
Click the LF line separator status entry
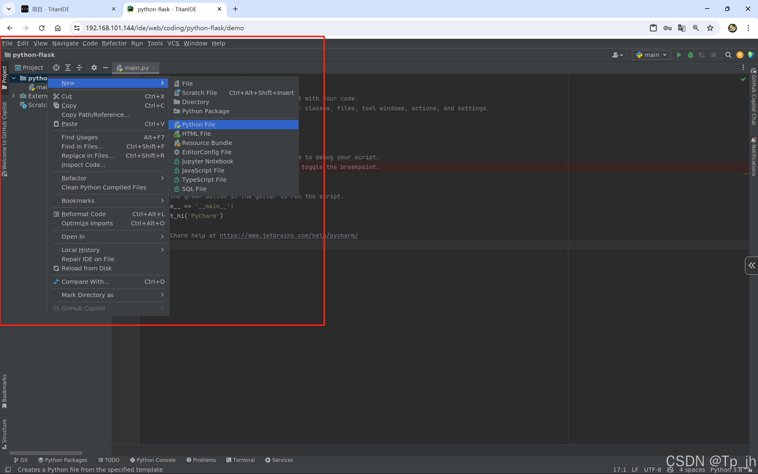click(x=635, y=469)
